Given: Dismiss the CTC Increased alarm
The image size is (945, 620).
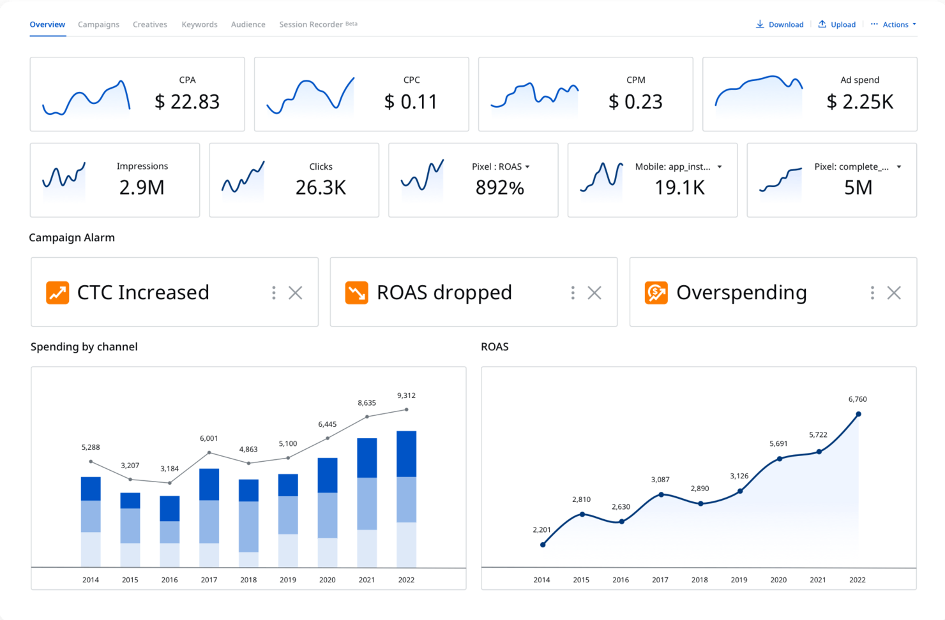Looking at the screenshot, I should click(295, 292).
